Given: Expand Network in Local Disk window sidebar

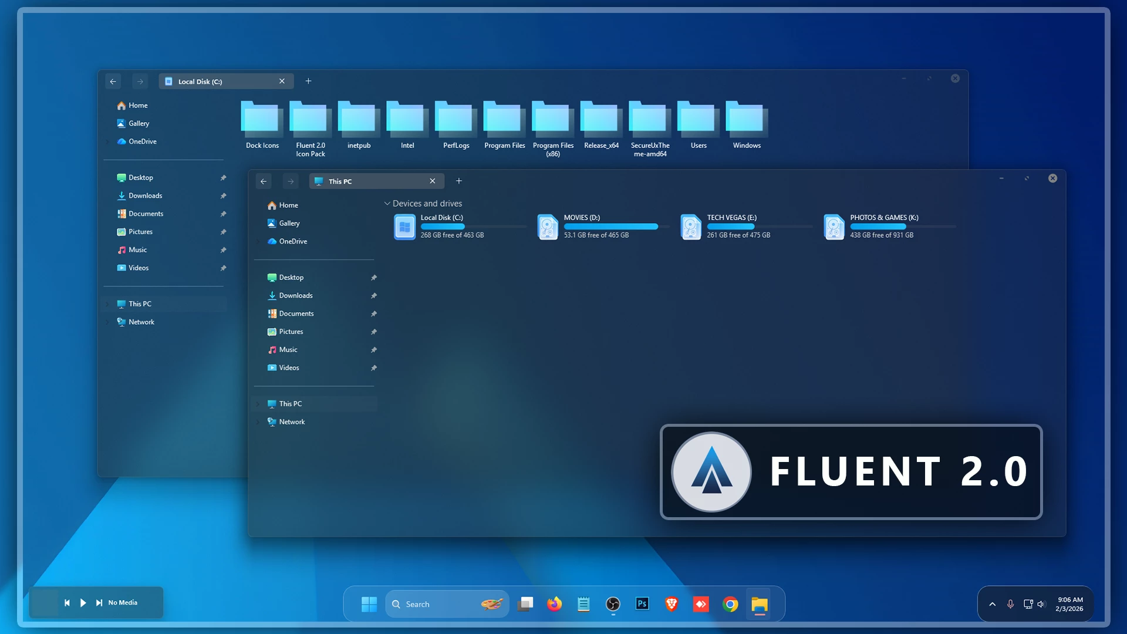Looking at the screenshot, I should 108,322.
